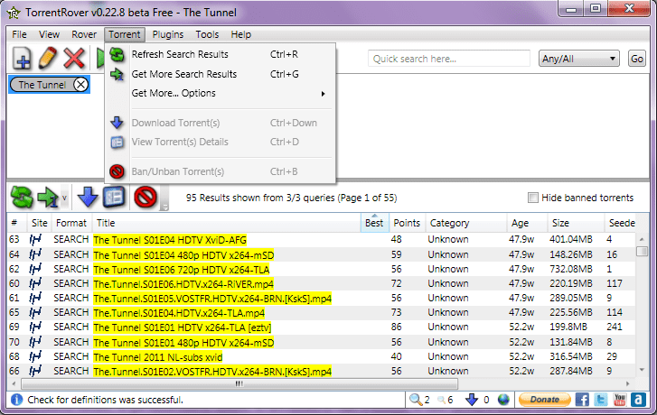
Task: Open the View menu
Action: pyautogui.click(x=49, y=34)
